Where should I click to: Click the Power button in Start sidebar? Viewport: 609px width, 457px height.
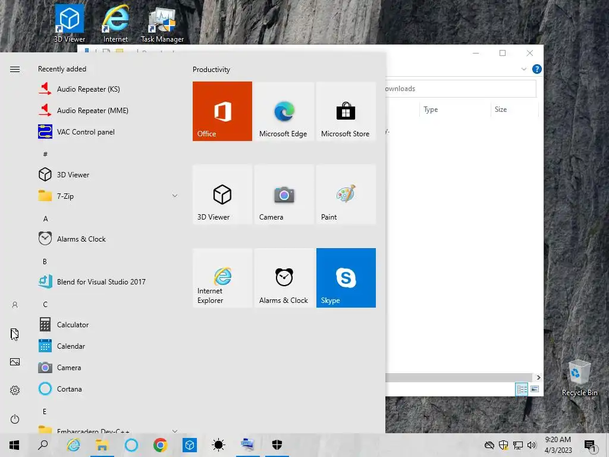coord(15,419)
